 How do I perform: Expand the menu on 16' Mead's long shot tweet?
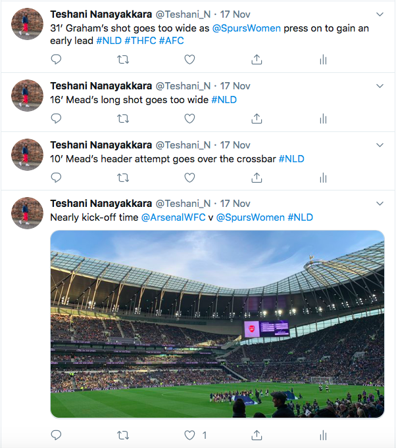click(380, 86)
